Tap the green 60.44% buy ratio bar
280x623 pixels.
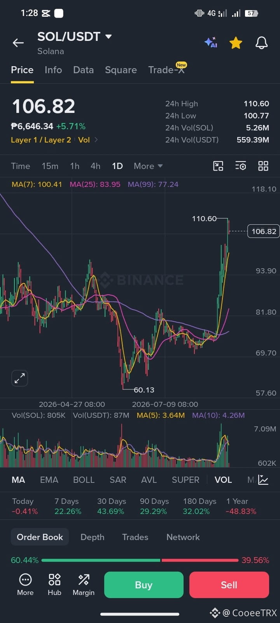point(101,560)
